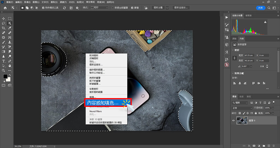Open the fx layer style menu

pos(249,146)
